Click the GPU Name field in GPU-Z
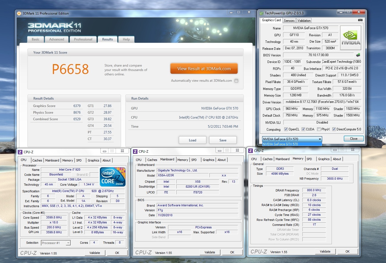This screenshot has width=386, height=263. pos(311,28)
